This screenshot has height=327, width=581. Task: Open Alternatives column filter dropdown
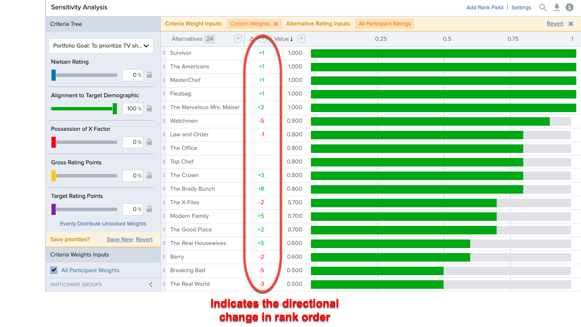point(238,39)
